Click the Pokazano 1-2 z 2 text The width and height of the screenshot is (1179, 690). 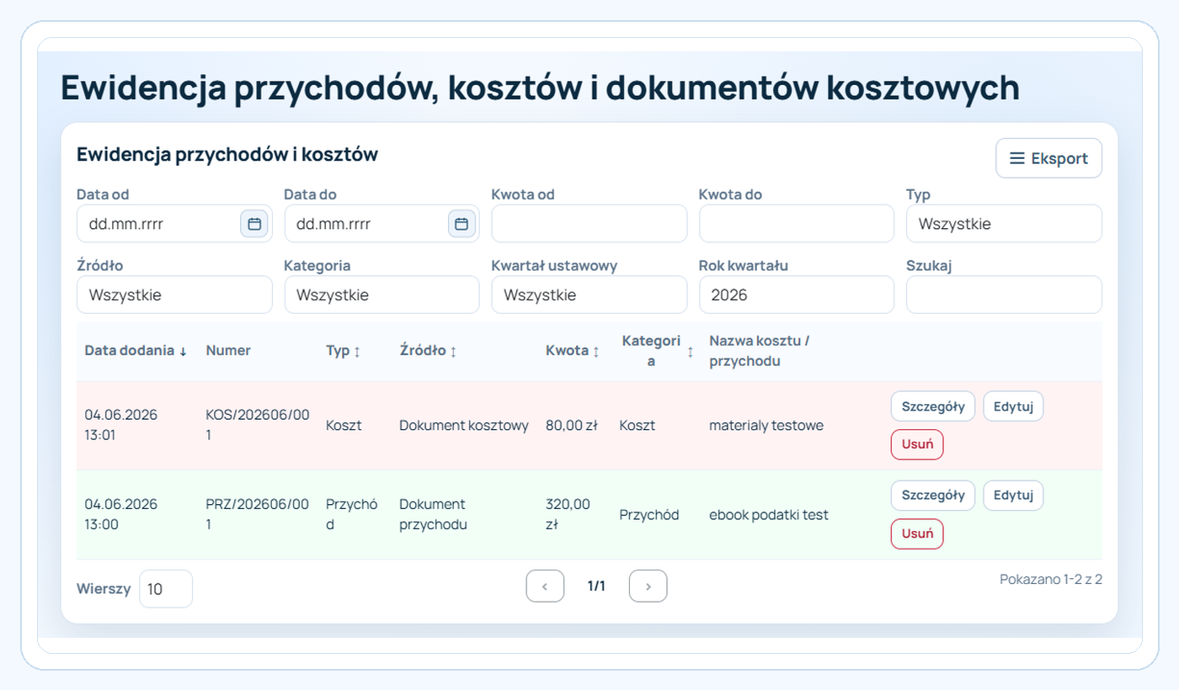click(x=1051, y=579)
